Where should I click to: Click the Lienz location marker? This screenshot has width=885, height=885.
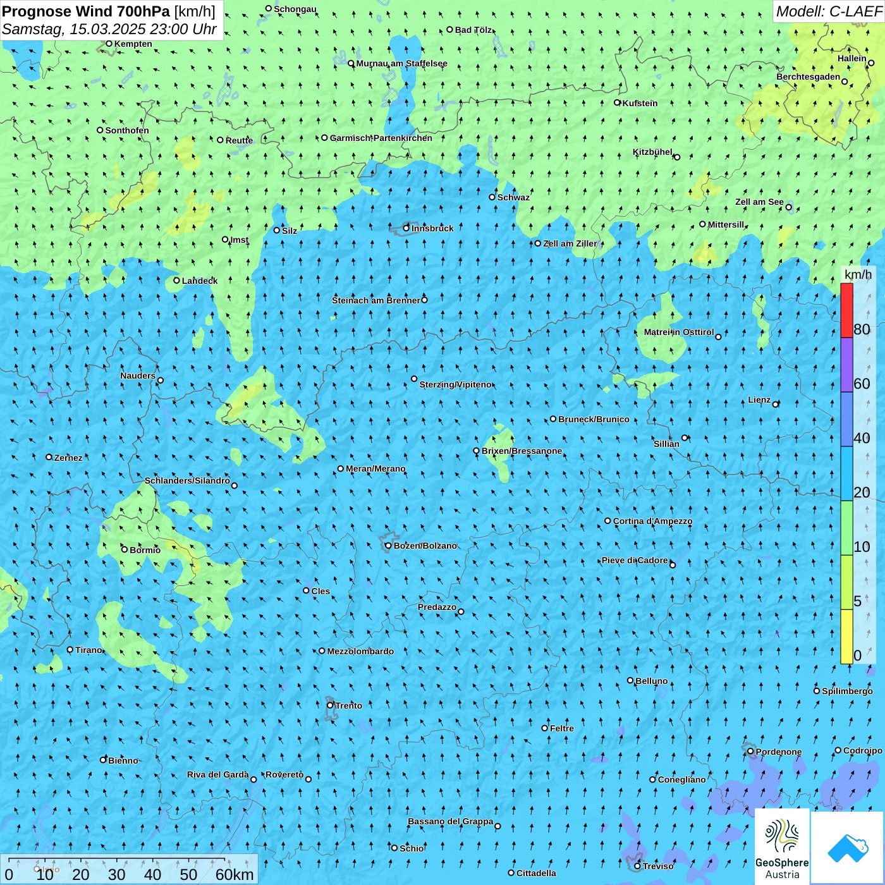(x=776, y=405)
